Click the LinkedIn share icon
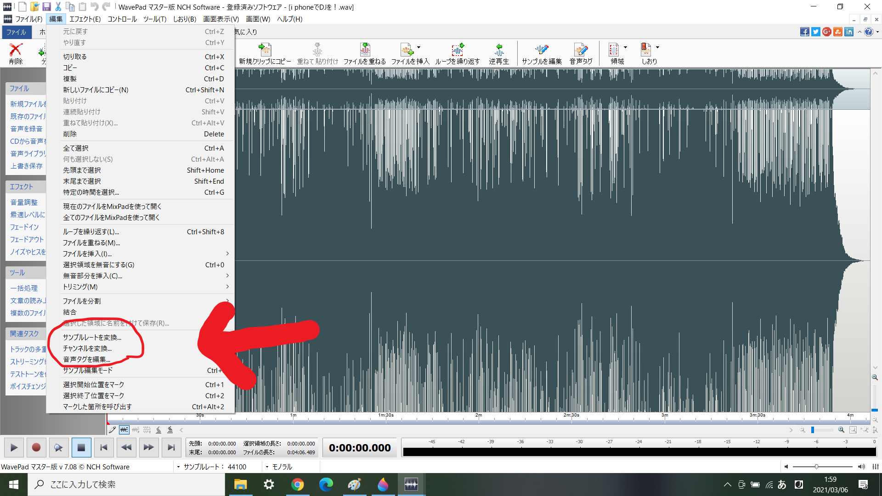The image size is (882, 496). coord(849,32)
